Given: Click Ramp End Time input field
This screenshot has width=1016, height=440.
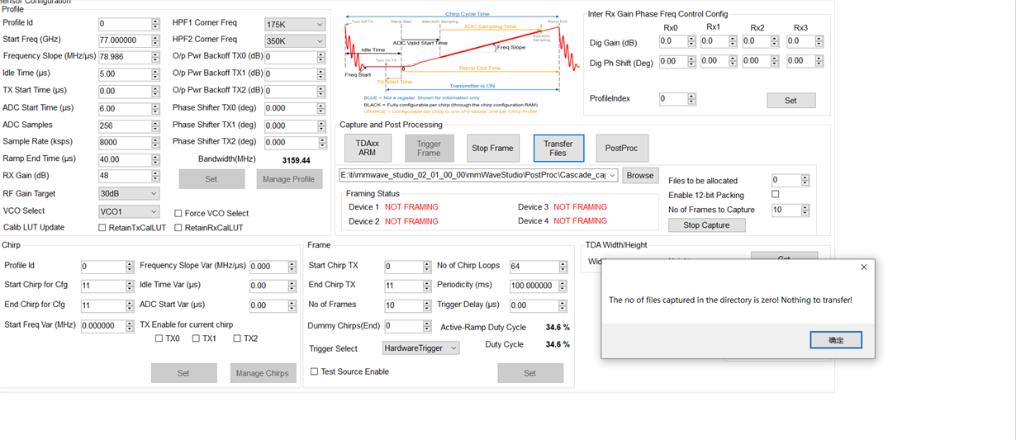Looking at the screenshot, I should tap(124, 159).
